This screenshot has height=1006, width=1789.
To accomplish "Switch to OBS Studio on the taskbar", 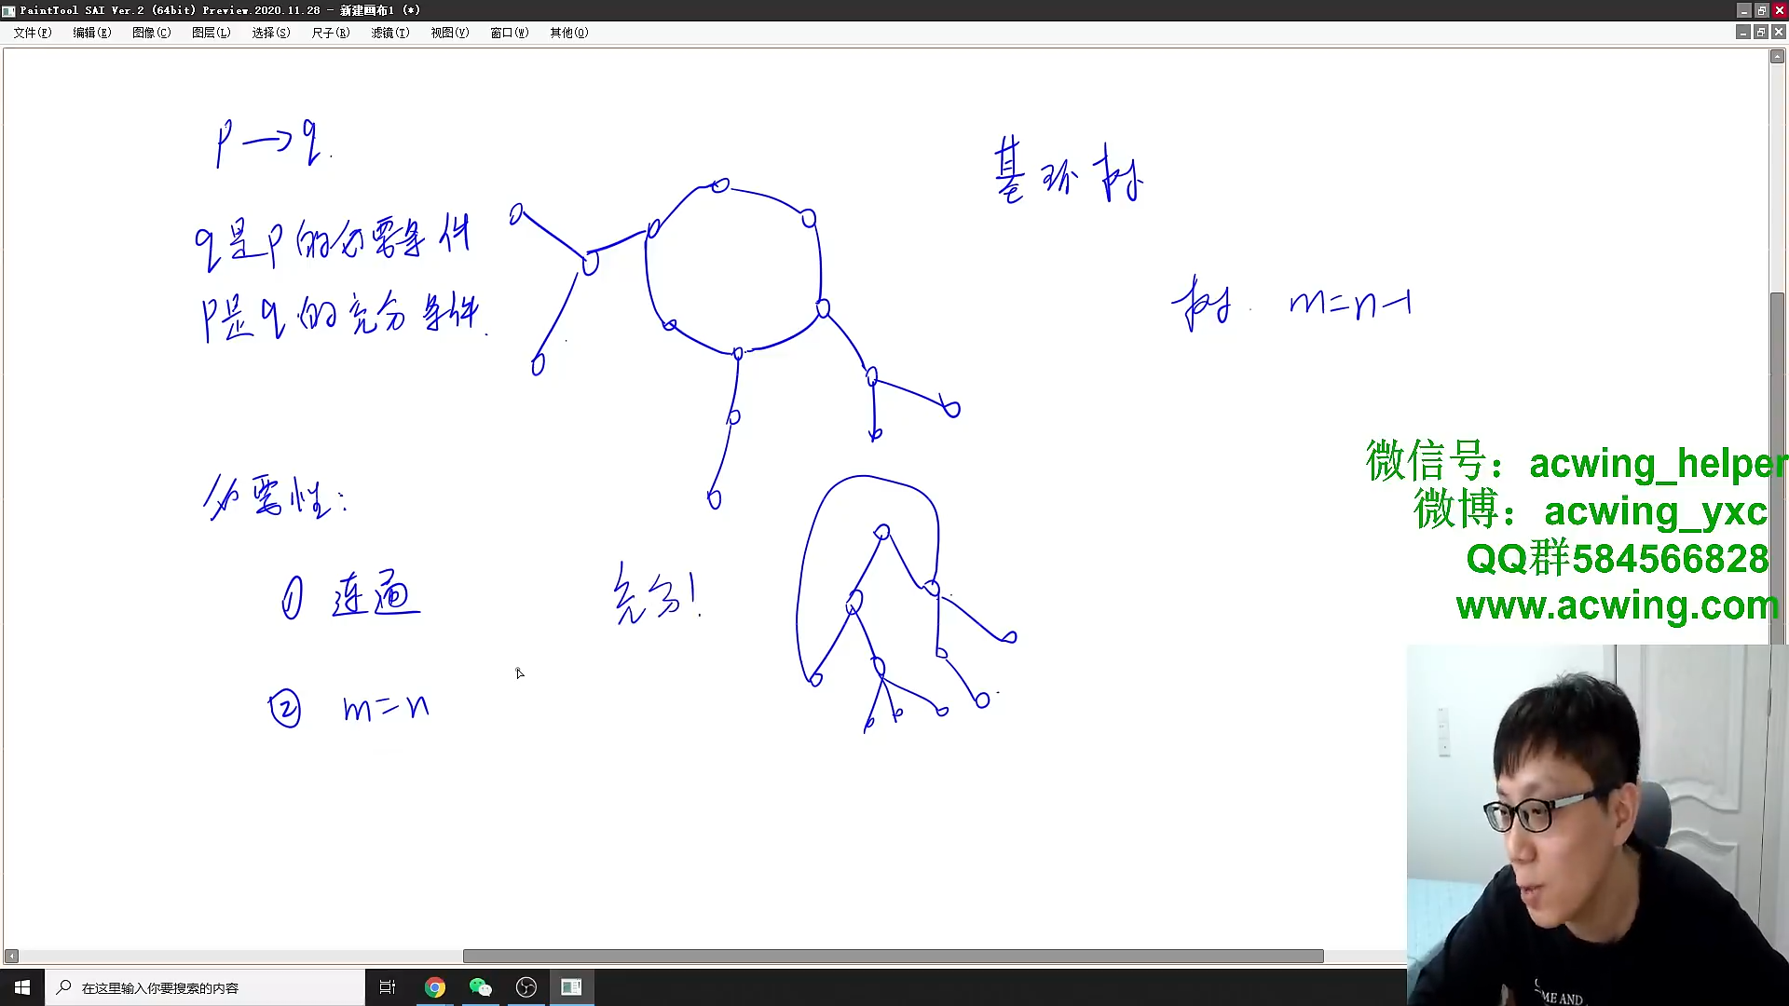I will click(x=526, y=987).
